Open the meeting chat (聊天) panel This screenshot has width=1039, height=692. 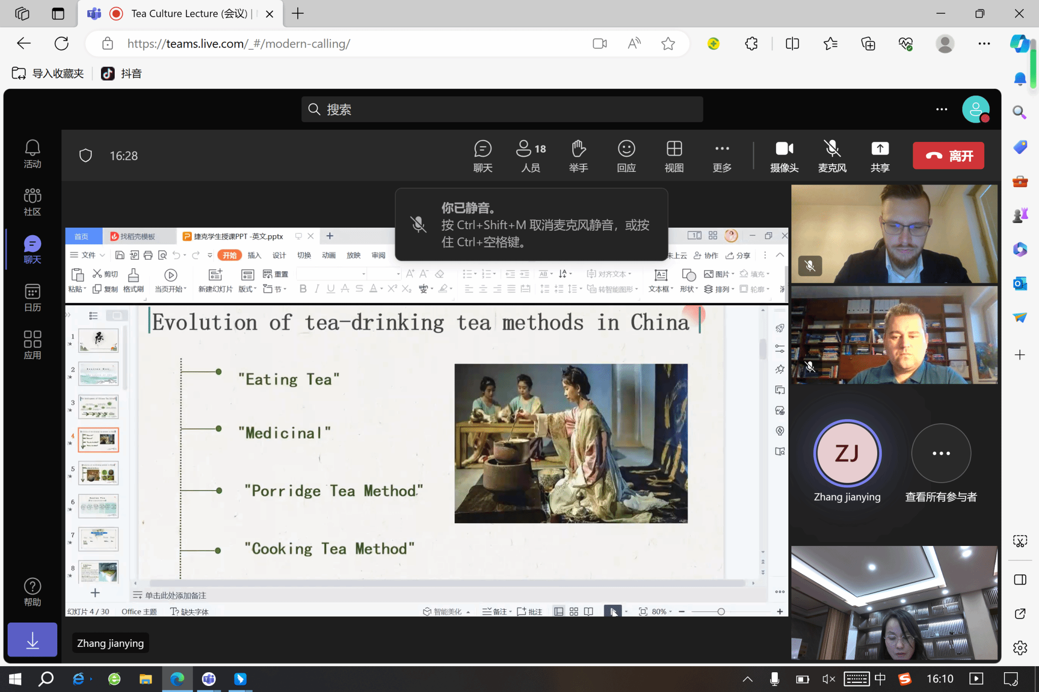[482, 156]
